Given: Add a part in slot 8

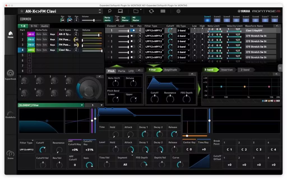Looking at the screenshot, I should [29, 71].
